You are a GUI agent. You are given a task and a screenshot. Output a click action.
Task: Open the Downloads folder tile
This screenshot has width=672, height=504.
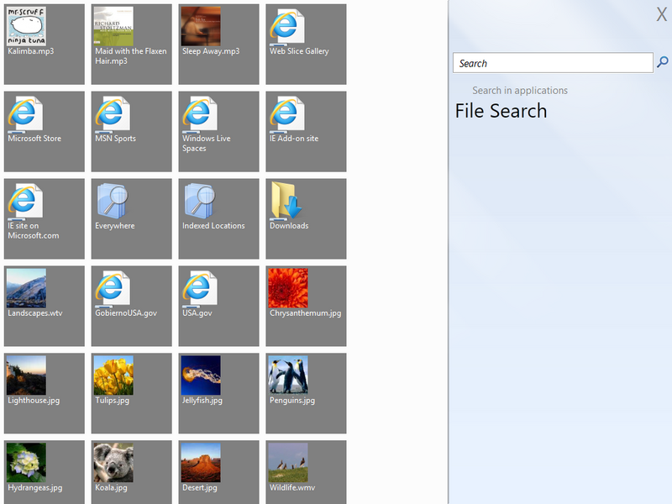[306, 218]
